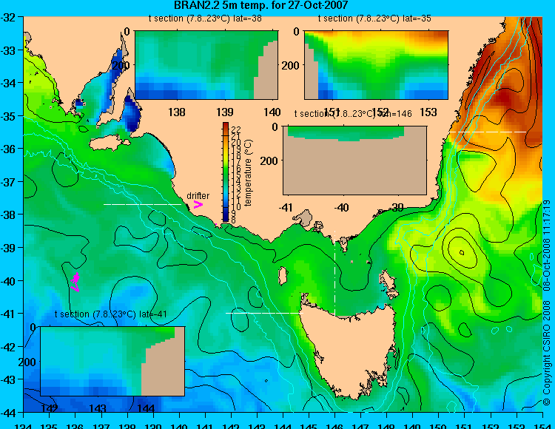Click the "-38" latitude label on the left axis

click(8, 214)
